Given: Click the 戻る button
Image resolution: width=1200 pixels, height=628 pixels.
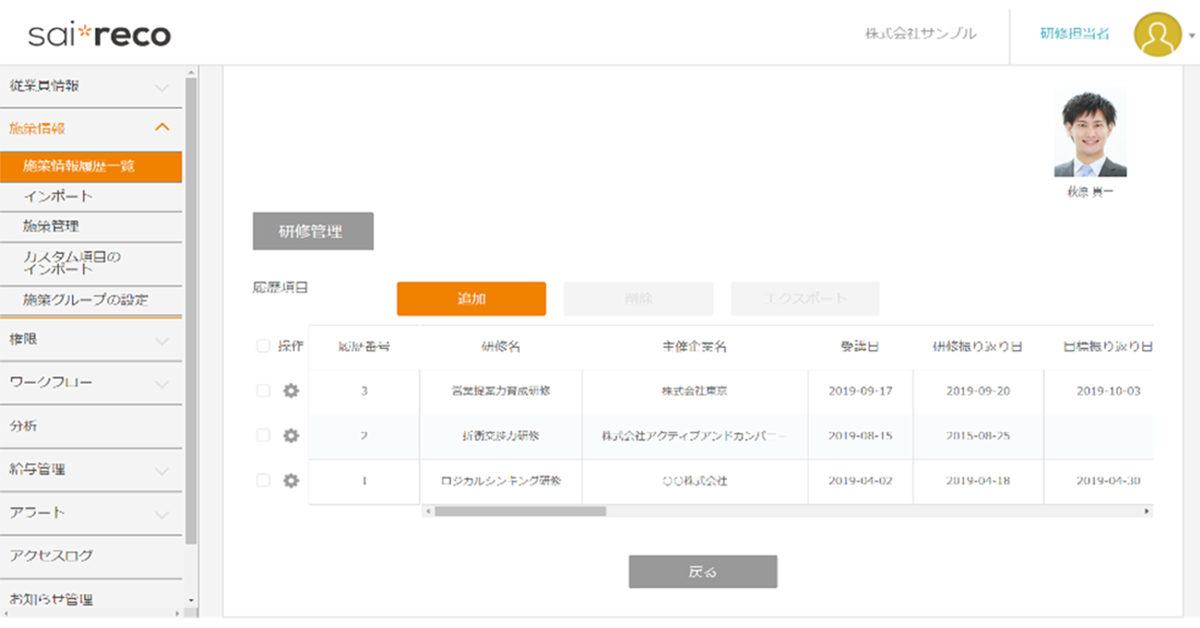Looking at the screenshot, I should pos(703,572).
